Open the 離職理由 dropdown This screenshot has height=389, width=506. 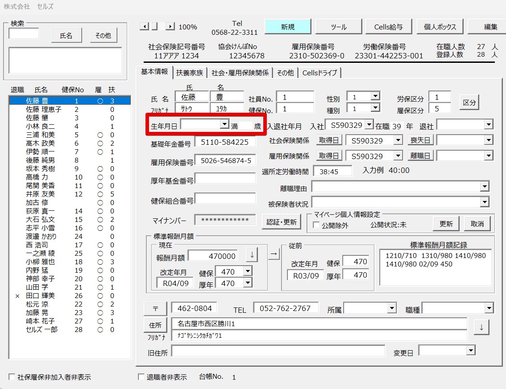pos(485,186)
